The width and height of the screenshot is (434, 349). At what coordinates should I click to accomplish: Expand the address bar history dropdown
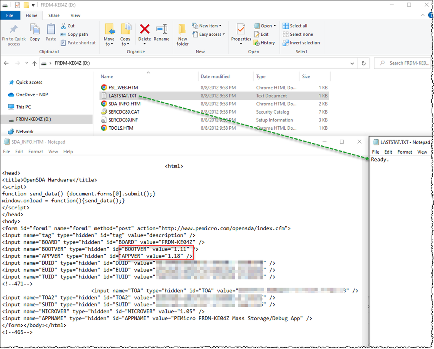click(352, 64)
